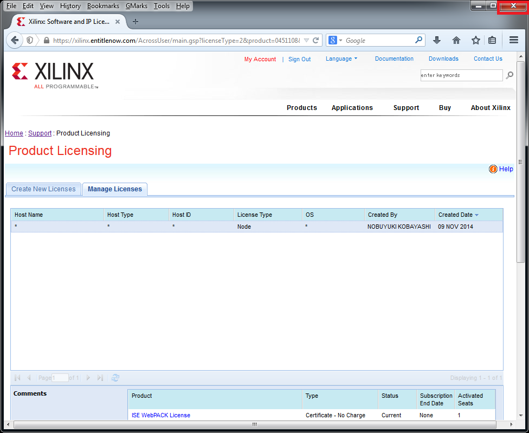Open the search engine selector dropdown
The height and width of the screenshot is (433, 529).
coord(335,40)
